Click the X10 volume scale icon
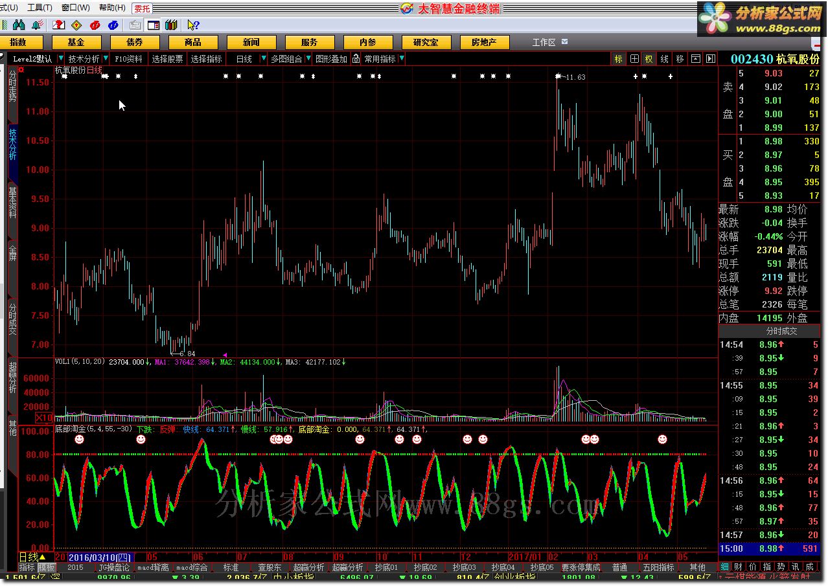The height and width of the screenshot is (586, 828). pos(43,418)
